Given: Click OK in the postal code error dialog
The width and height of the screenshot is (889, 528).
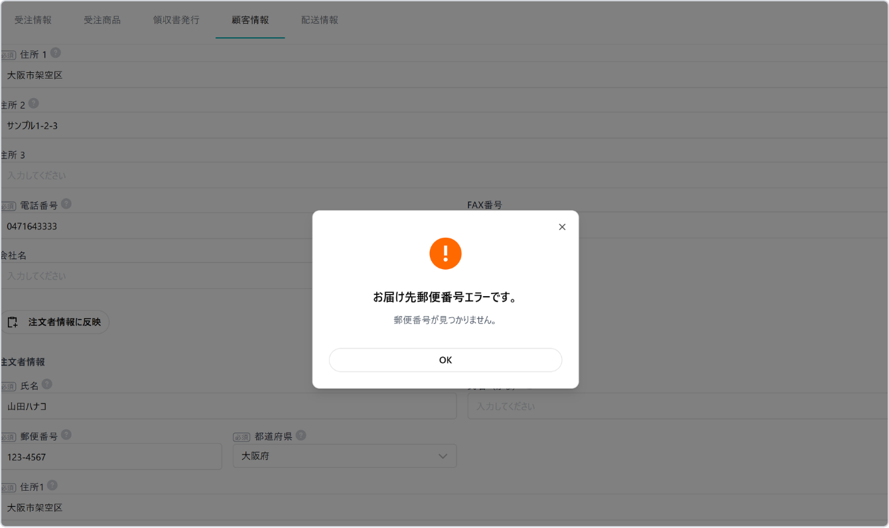Looking at the screenshot, I should (445, 360).
